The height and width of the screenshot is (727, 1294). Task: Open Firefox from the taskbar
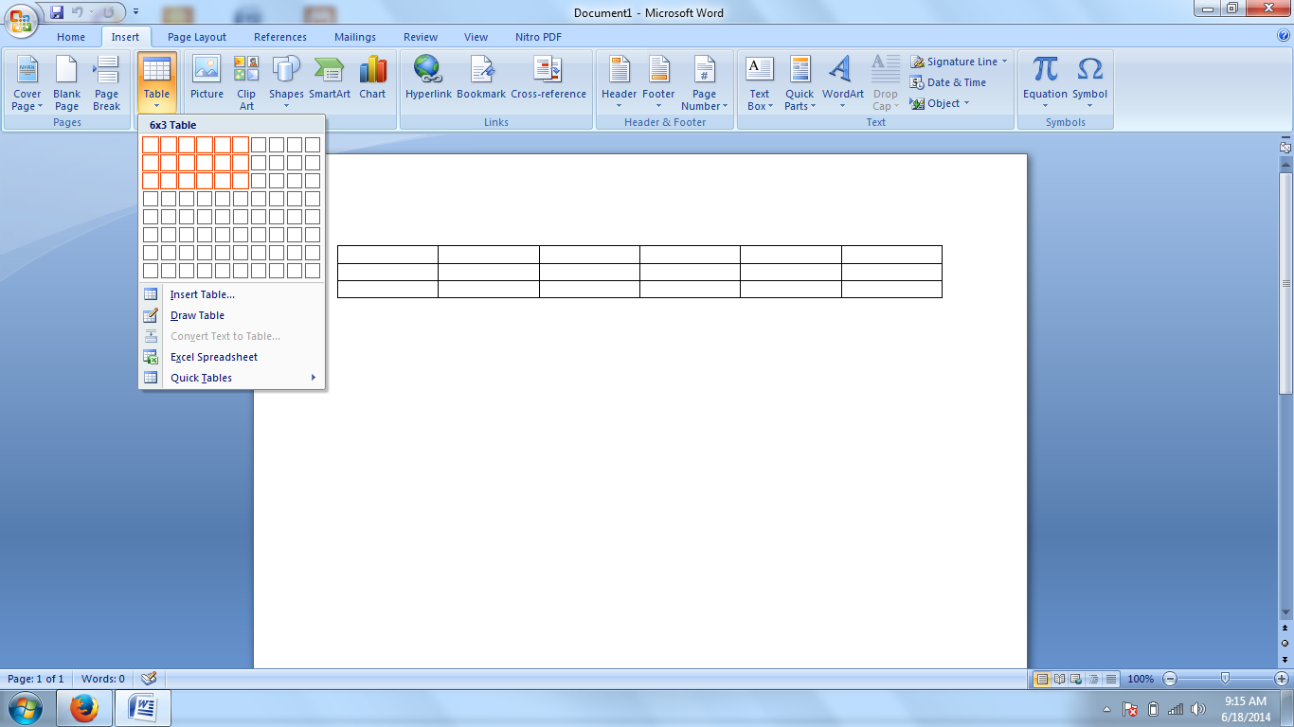tap(84, 708)
